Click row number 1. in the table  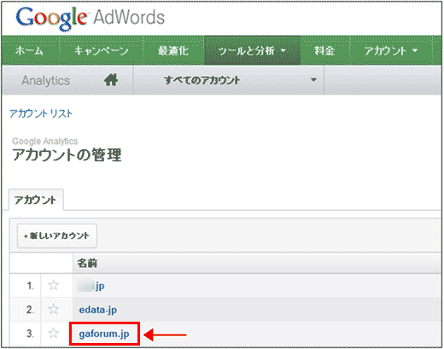click(31, 286)
